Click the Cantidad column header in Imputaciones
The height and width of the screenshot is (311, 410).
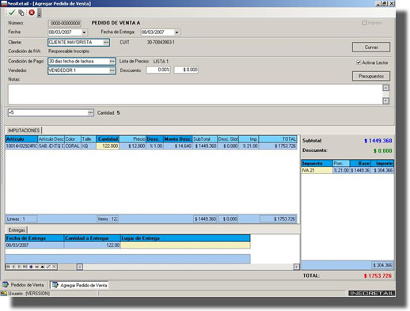tap(108, 139)
